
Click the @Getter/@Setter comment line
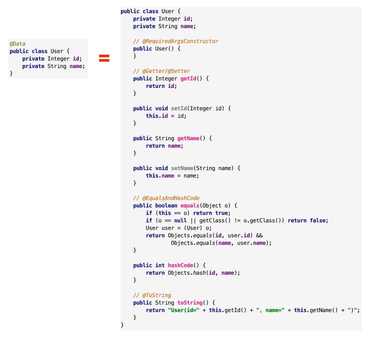[x=161, y=71]
